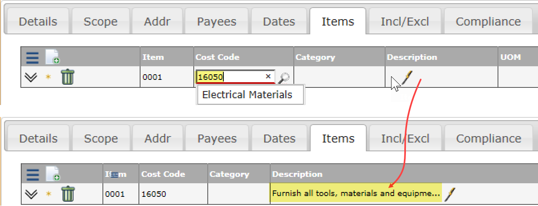Open Cost Code lookup magnifier icon
This screenshot has width=538, height=206.
(284, 78)
